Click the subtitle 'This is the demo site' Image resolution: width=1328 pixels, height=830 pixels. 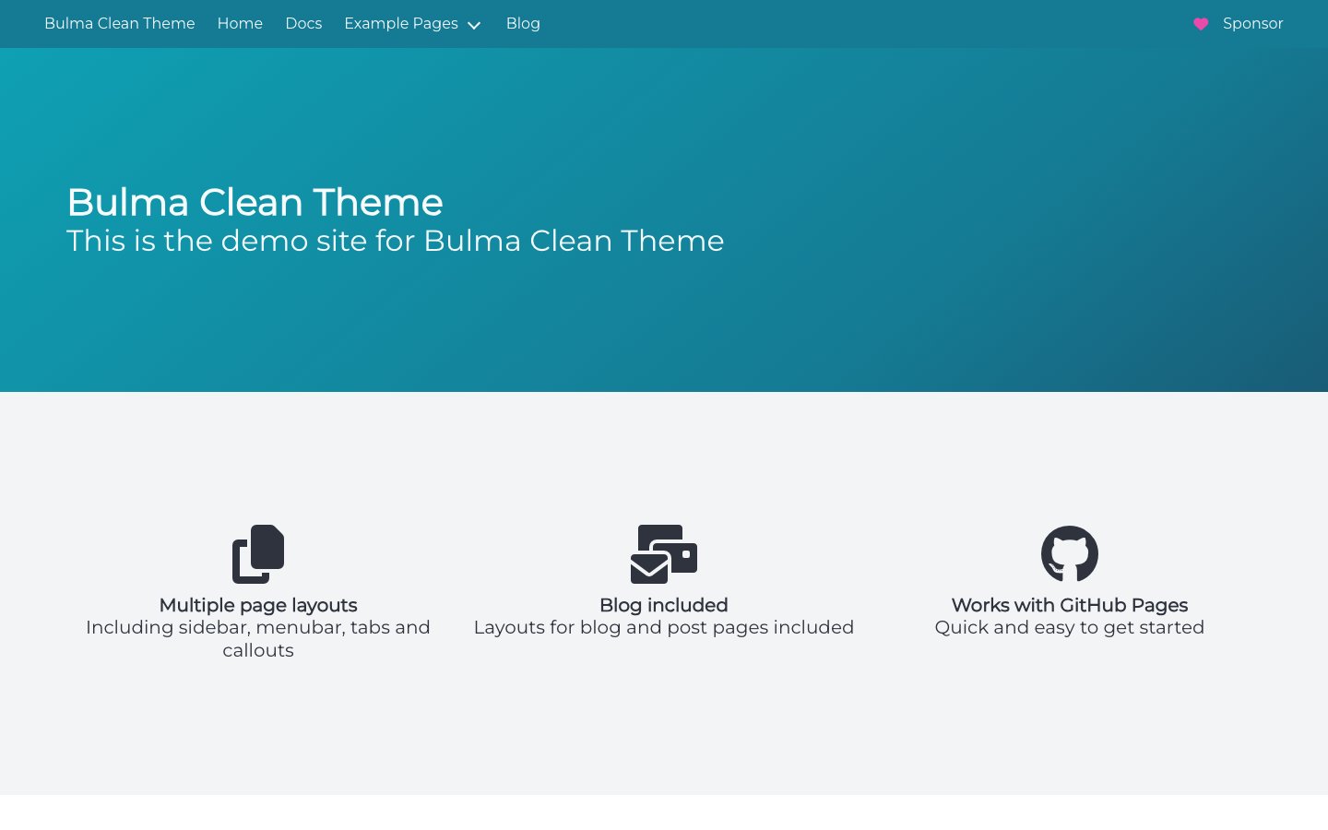pyautogui.click(x=395, y=241)
